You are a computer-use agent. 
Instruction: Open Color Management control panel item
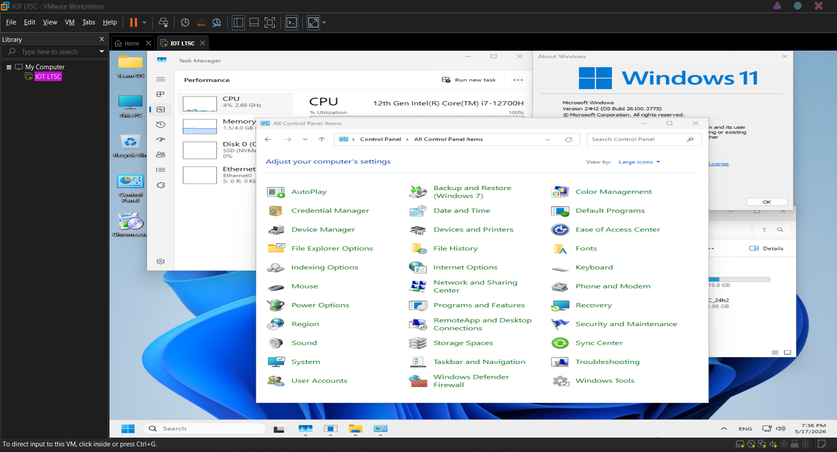pos(613,192)
